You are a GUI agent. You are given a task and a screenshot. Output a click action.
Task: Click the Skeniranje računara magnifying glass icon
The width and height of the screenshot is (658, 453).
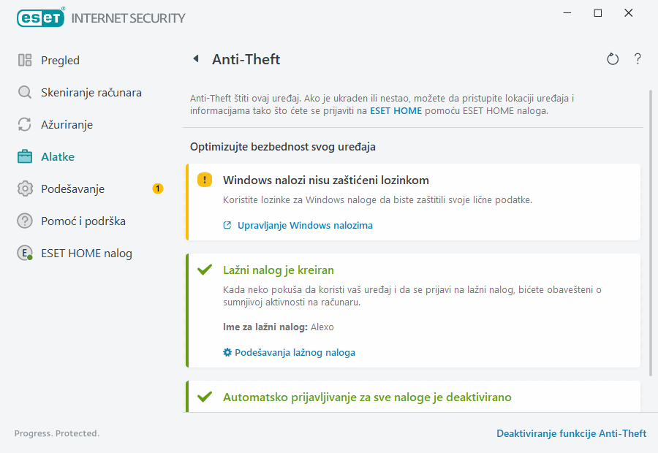tap(24, 92)
